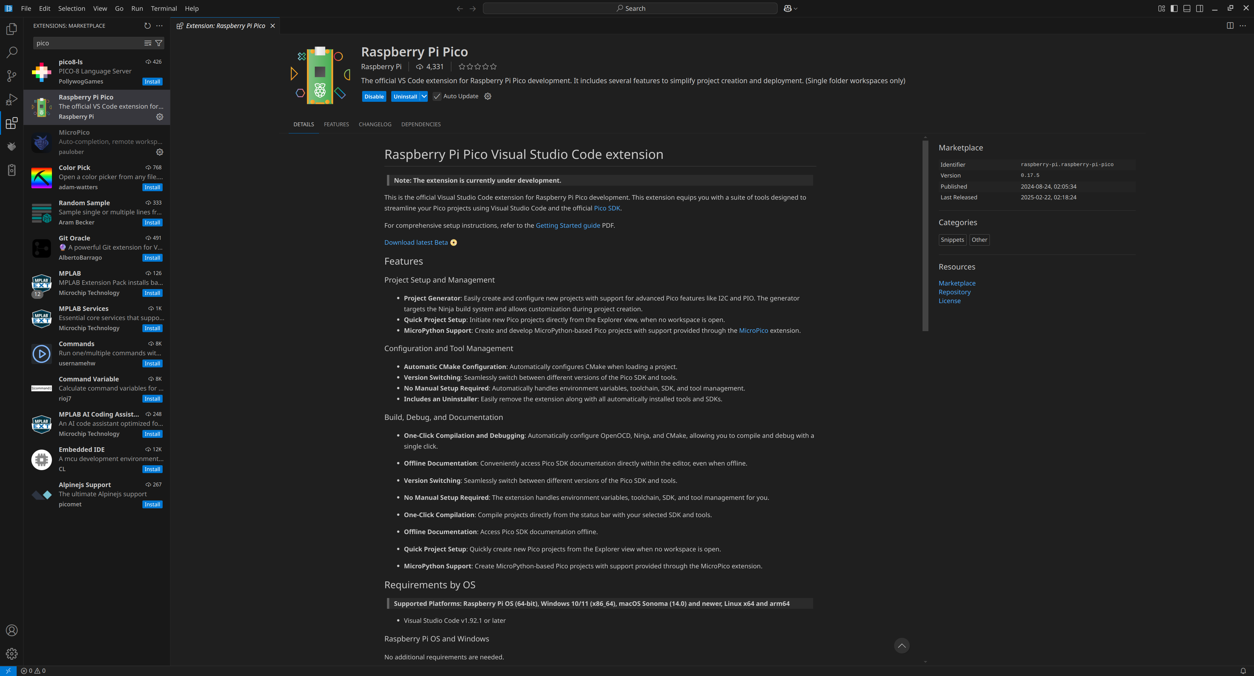Open manage gear for Raspberry Pi Pico list item
The image size is (1254, 676).
pos(160,117)
